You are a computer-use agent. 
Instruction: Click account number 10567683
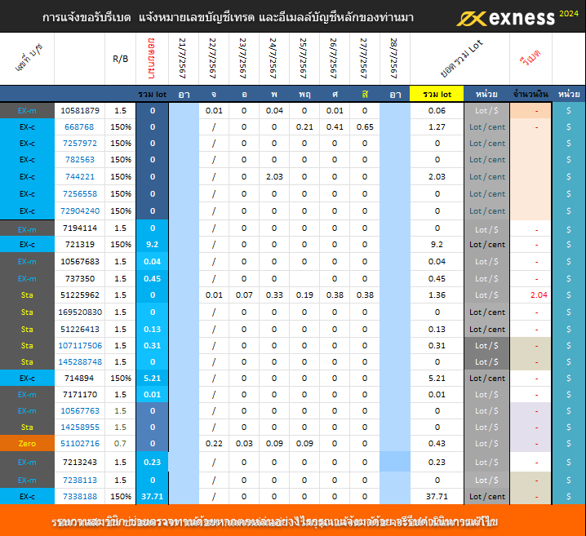click(x=80, y=261)
